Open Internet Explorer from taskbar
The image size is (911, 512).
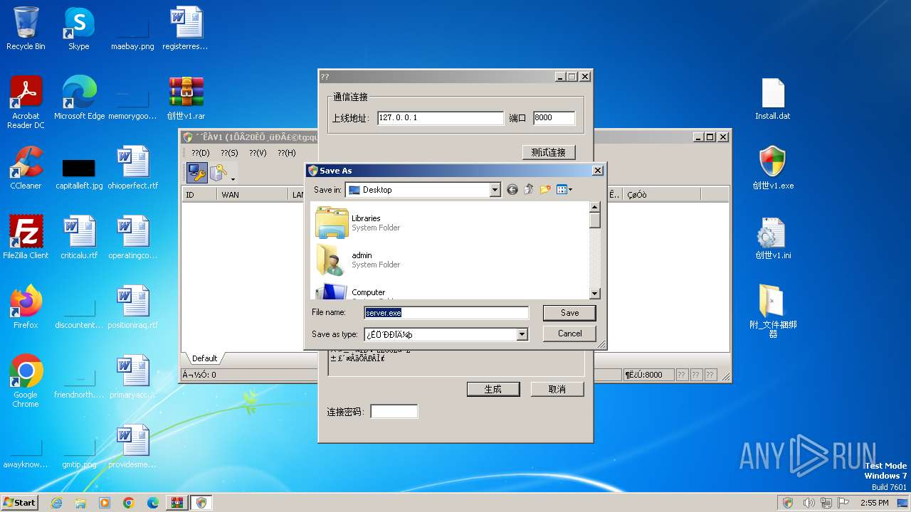(x=56, y=503)
